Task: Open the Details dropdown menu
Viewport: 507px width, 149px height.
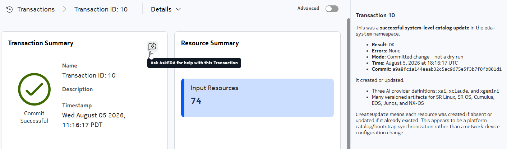Action: [166, 9]
